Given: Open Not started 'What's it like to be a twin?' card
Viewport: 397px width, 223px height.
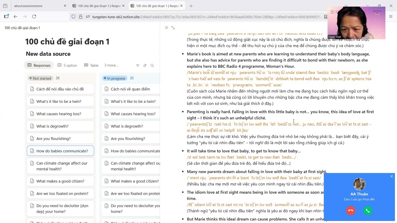Looking at the screenshot, I should click(60, 102).
